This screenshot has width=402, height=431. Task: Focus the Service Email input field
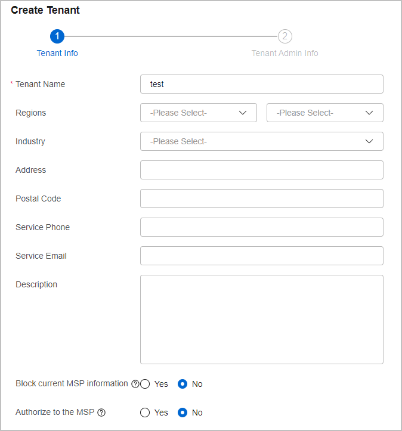[262, 256]
